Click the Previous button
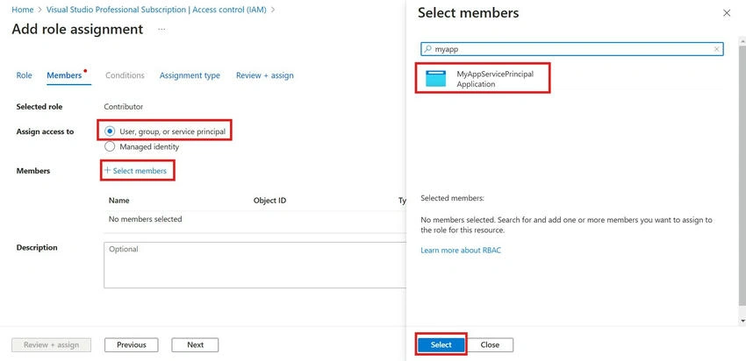This screenshot has height=361, width=746. pyautogui.click(x=132, y=345)
